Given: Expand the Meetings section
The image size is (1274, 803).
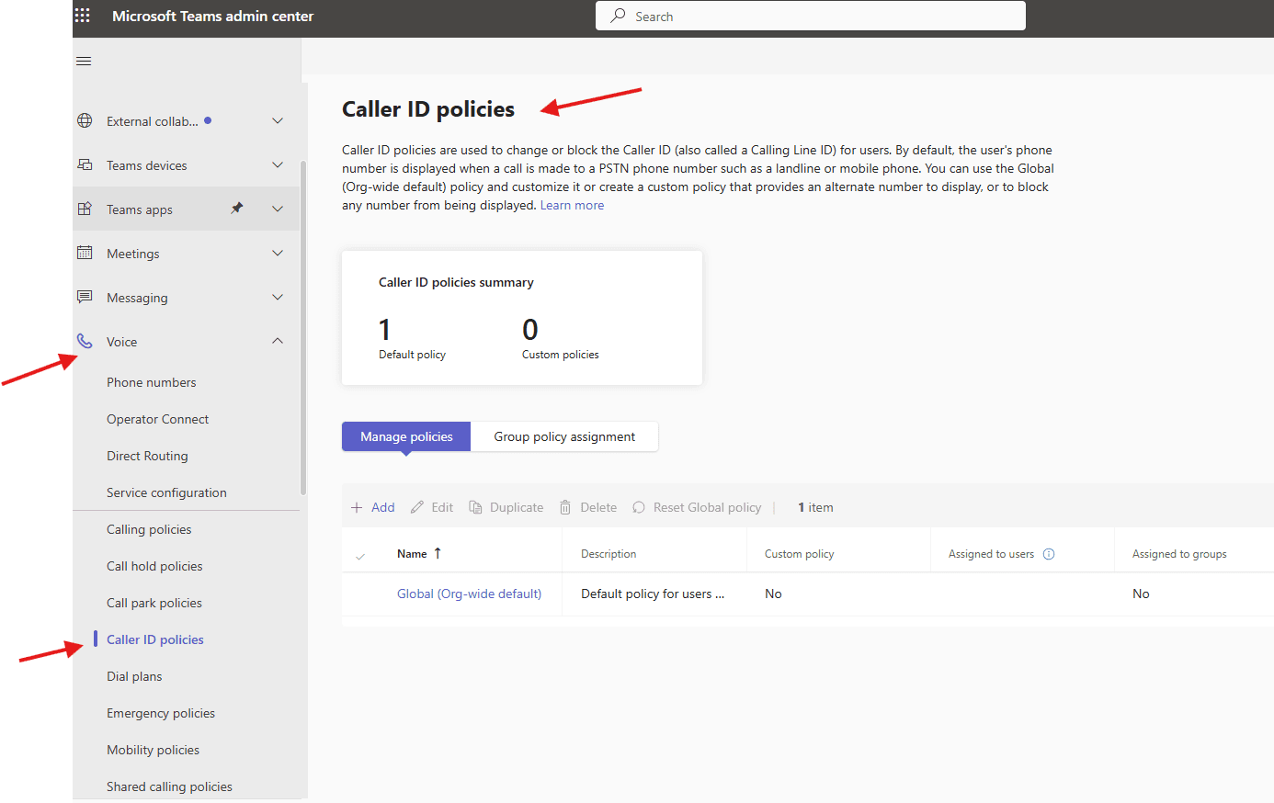Looking at the screenshot, I should tap(278, 253).
